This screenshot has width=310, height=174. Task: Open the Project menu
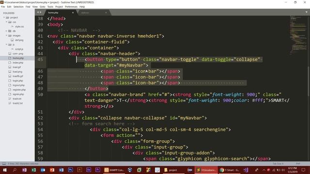(x=59, y=7)
